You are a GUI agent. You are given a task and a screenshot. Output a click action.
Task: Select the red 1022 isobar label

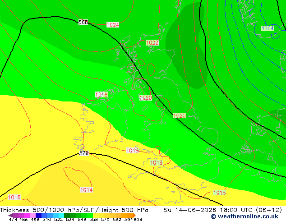coord(152,43)
